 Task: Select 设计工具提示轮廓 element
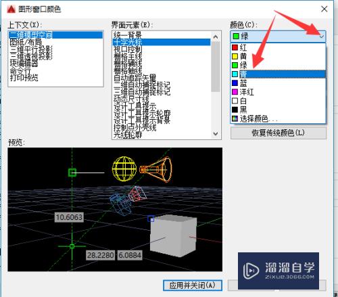(x=162, y=114)
